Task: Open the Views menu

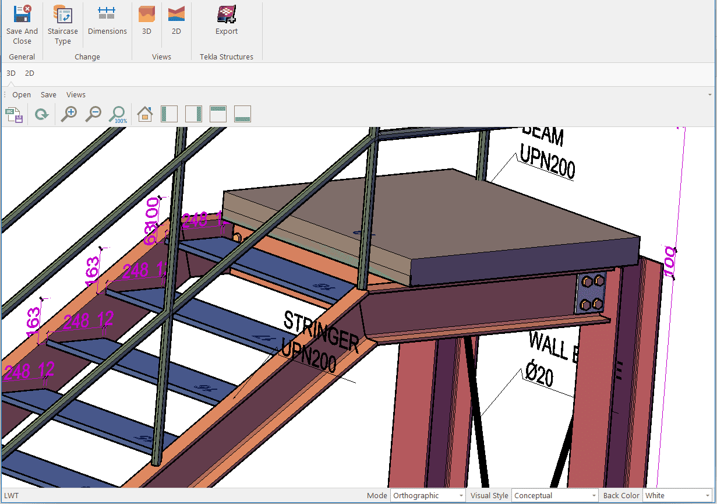Action: pos(76,95)
